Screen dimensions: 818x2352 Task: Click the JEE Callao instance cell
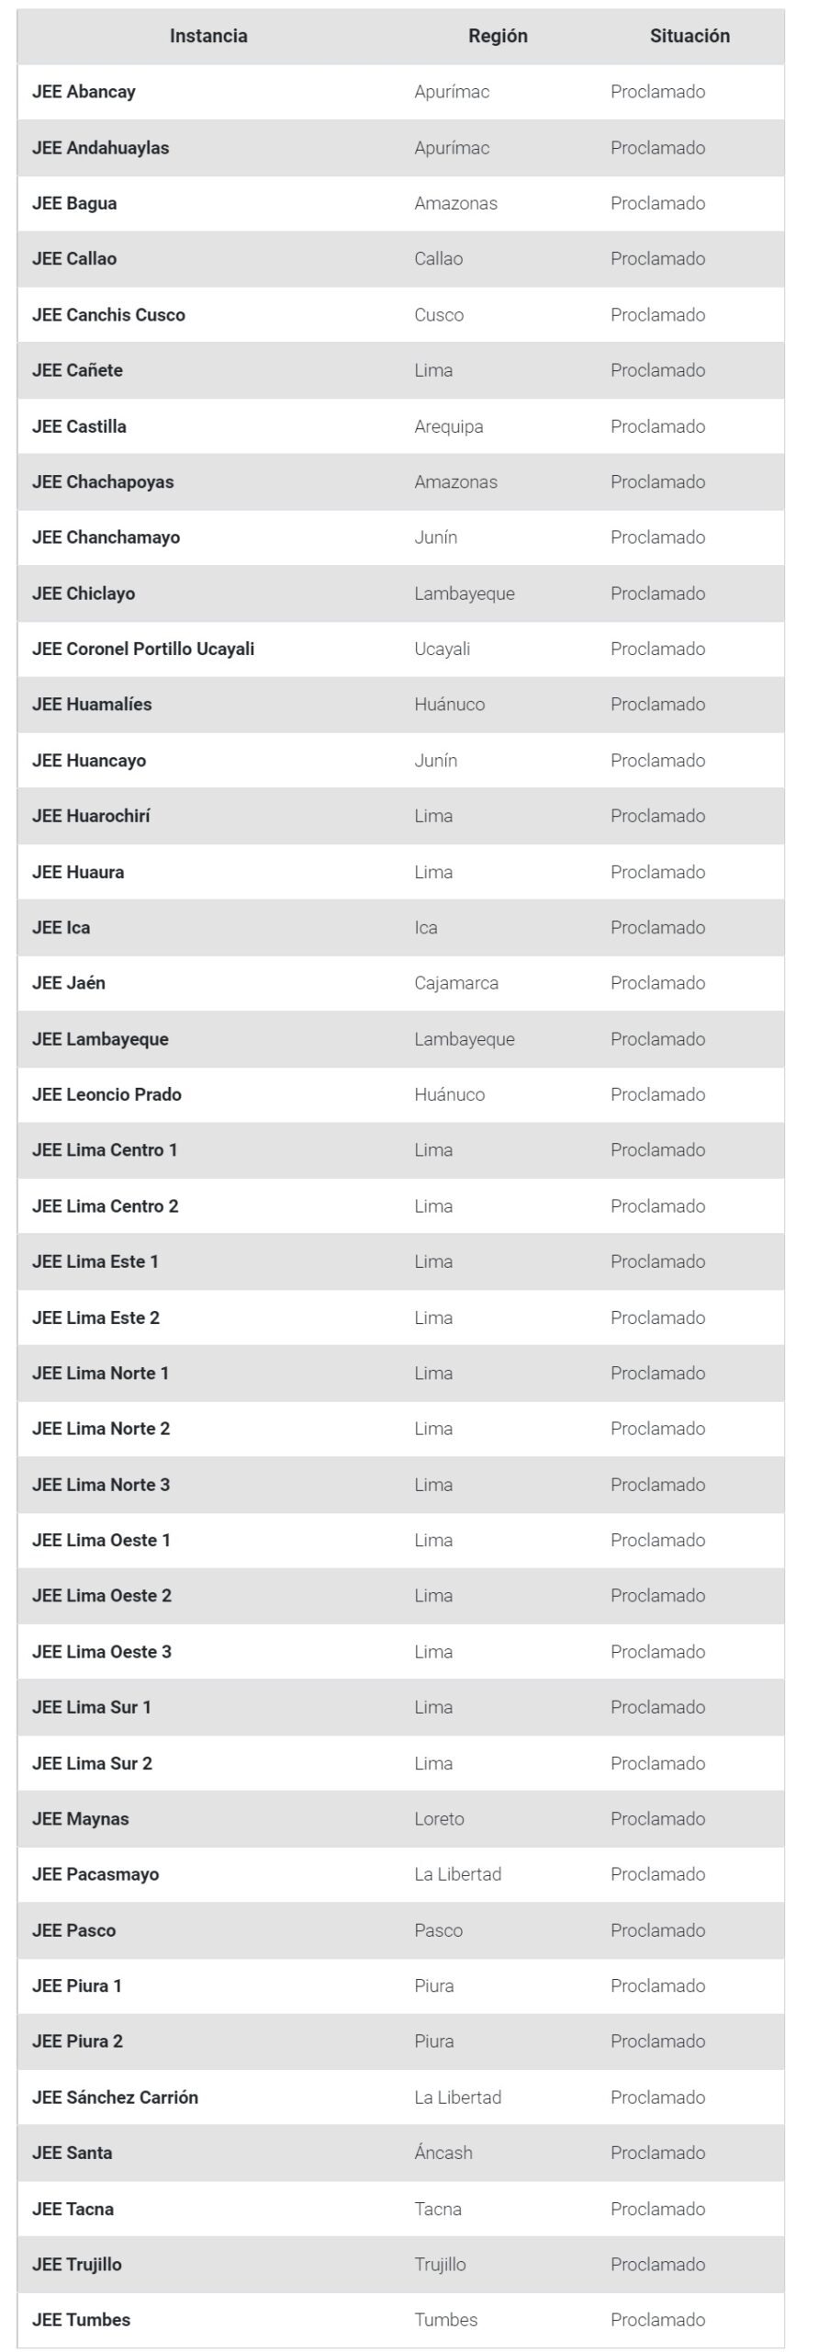tap(74, 259)
